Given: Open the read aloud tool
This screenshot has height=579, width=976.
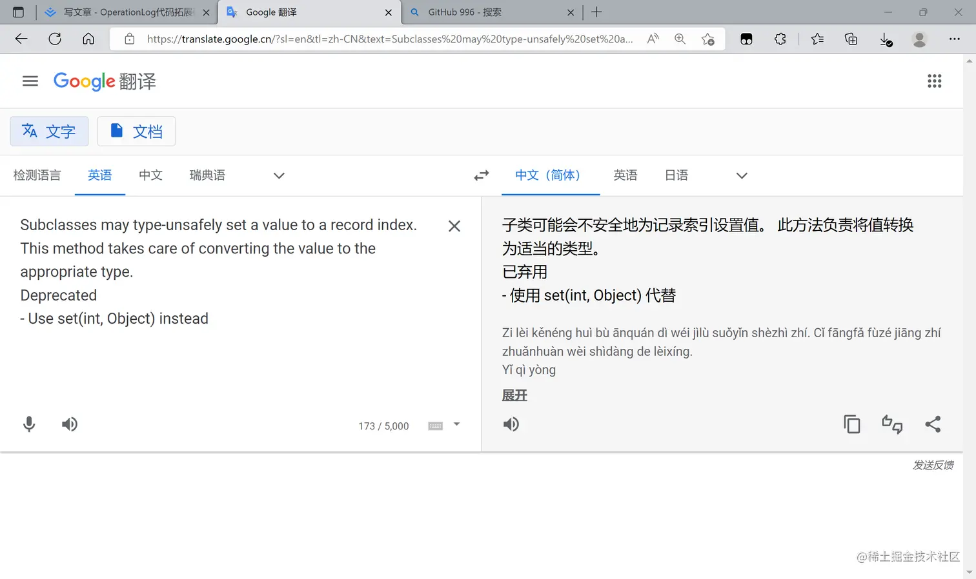Looking at the screenshot, I should click(653, 39).
